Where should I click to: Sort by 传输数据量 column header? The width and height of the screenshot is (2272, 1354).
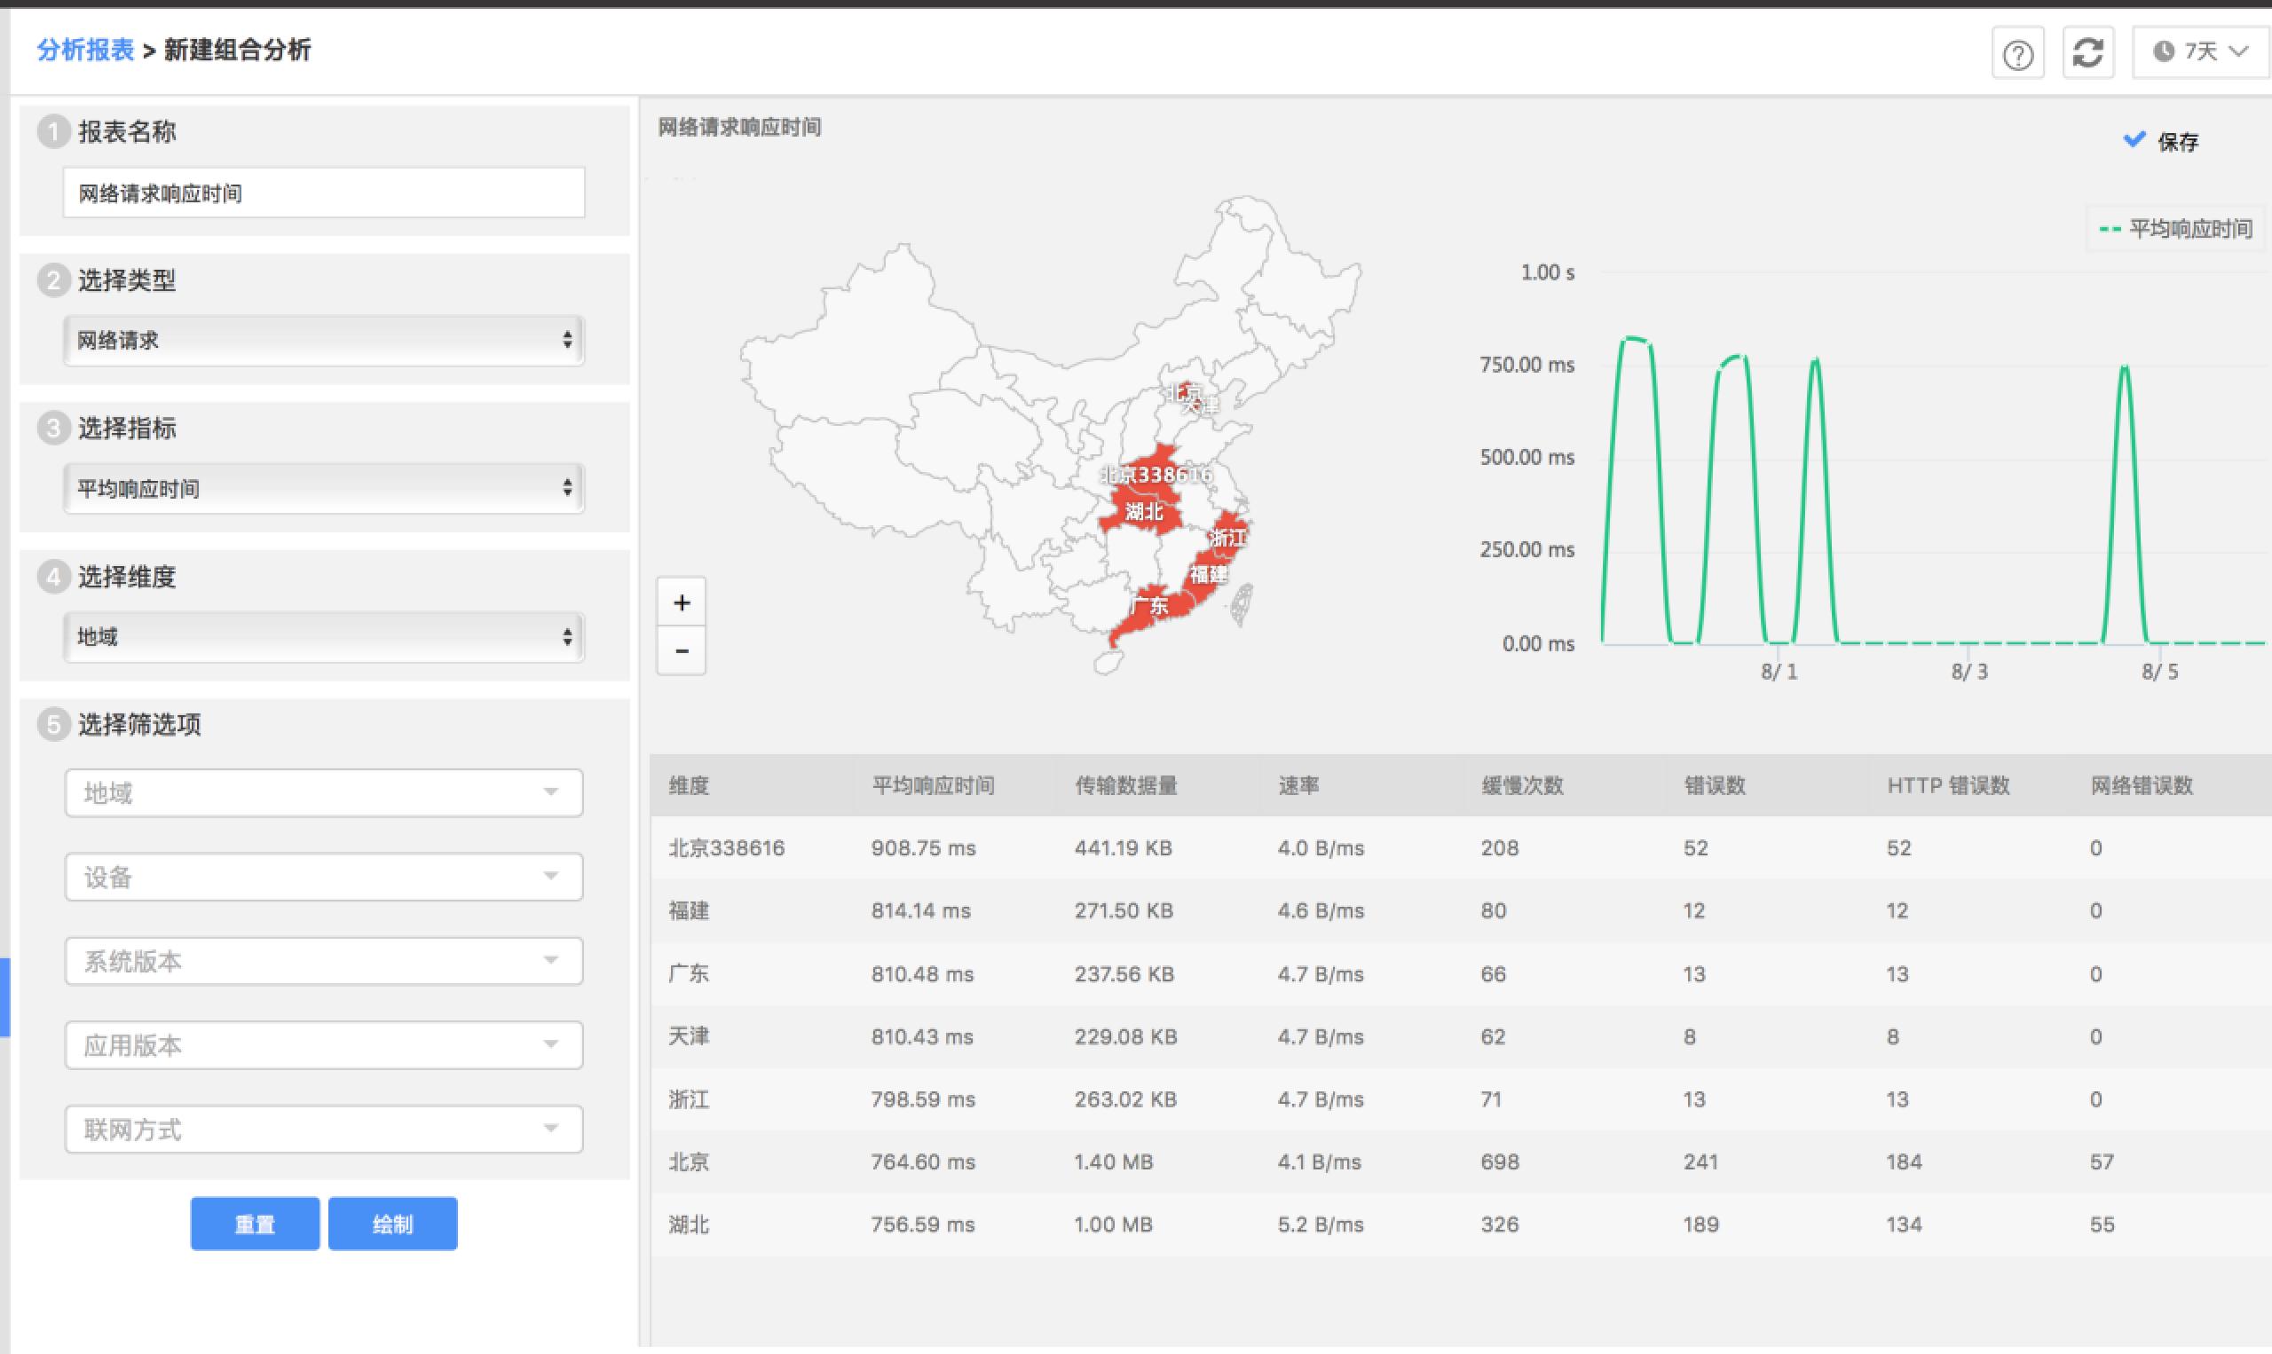[1126, 785]
